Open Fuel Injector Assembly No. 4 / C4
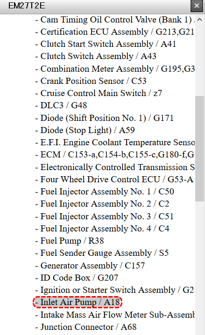The height and width of the screenshot is (335, 205). (x=102, y=228)
